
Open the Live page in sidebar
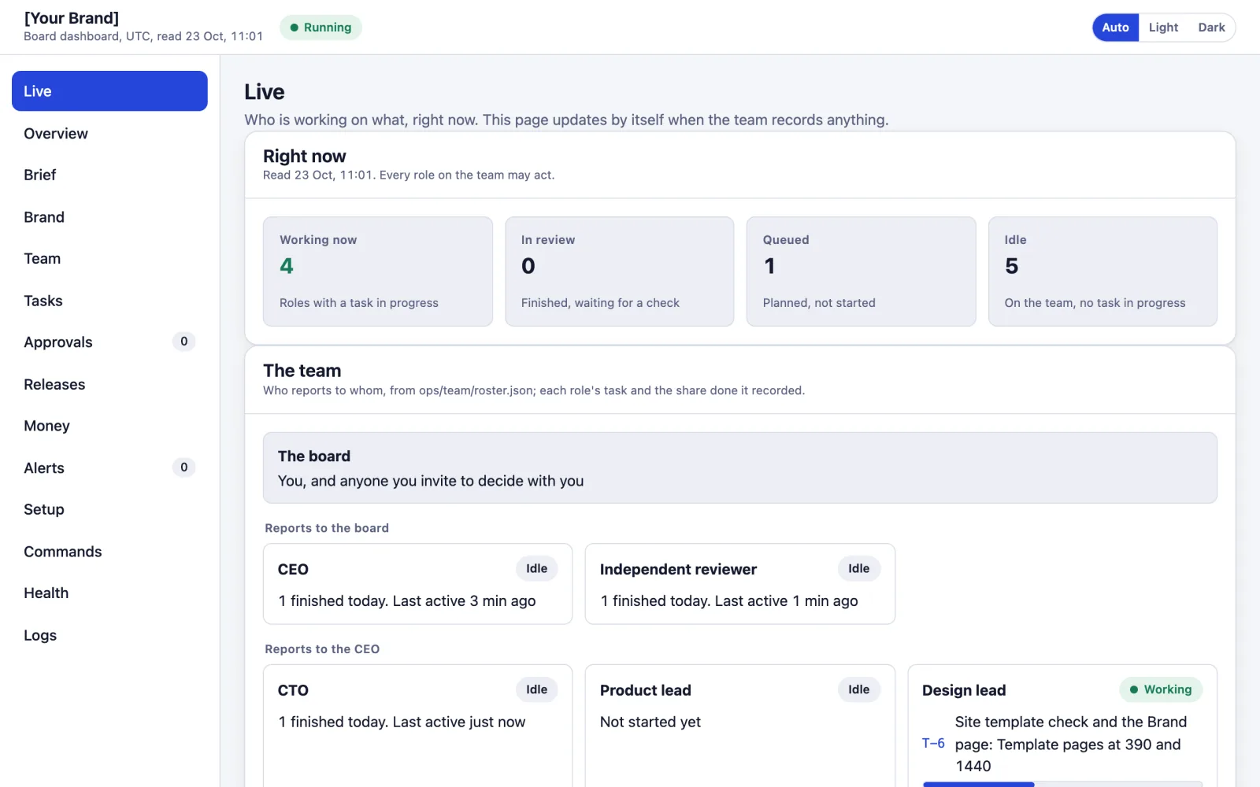(109, 91)
